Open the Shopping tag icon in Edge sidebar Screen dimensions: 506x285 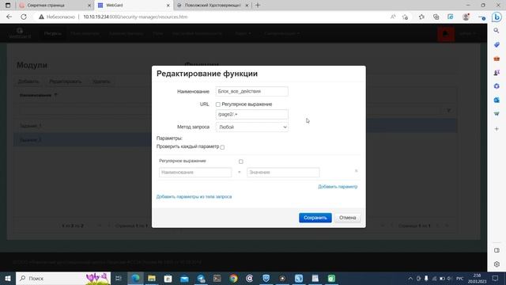tap(497, 45)
